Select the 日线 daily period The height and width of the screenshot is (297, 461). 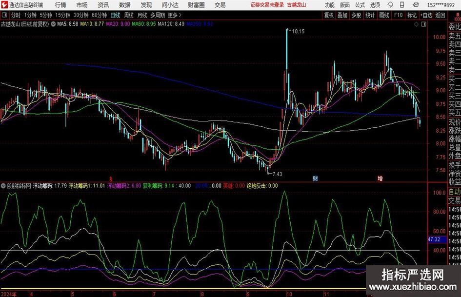pos(115,15)
